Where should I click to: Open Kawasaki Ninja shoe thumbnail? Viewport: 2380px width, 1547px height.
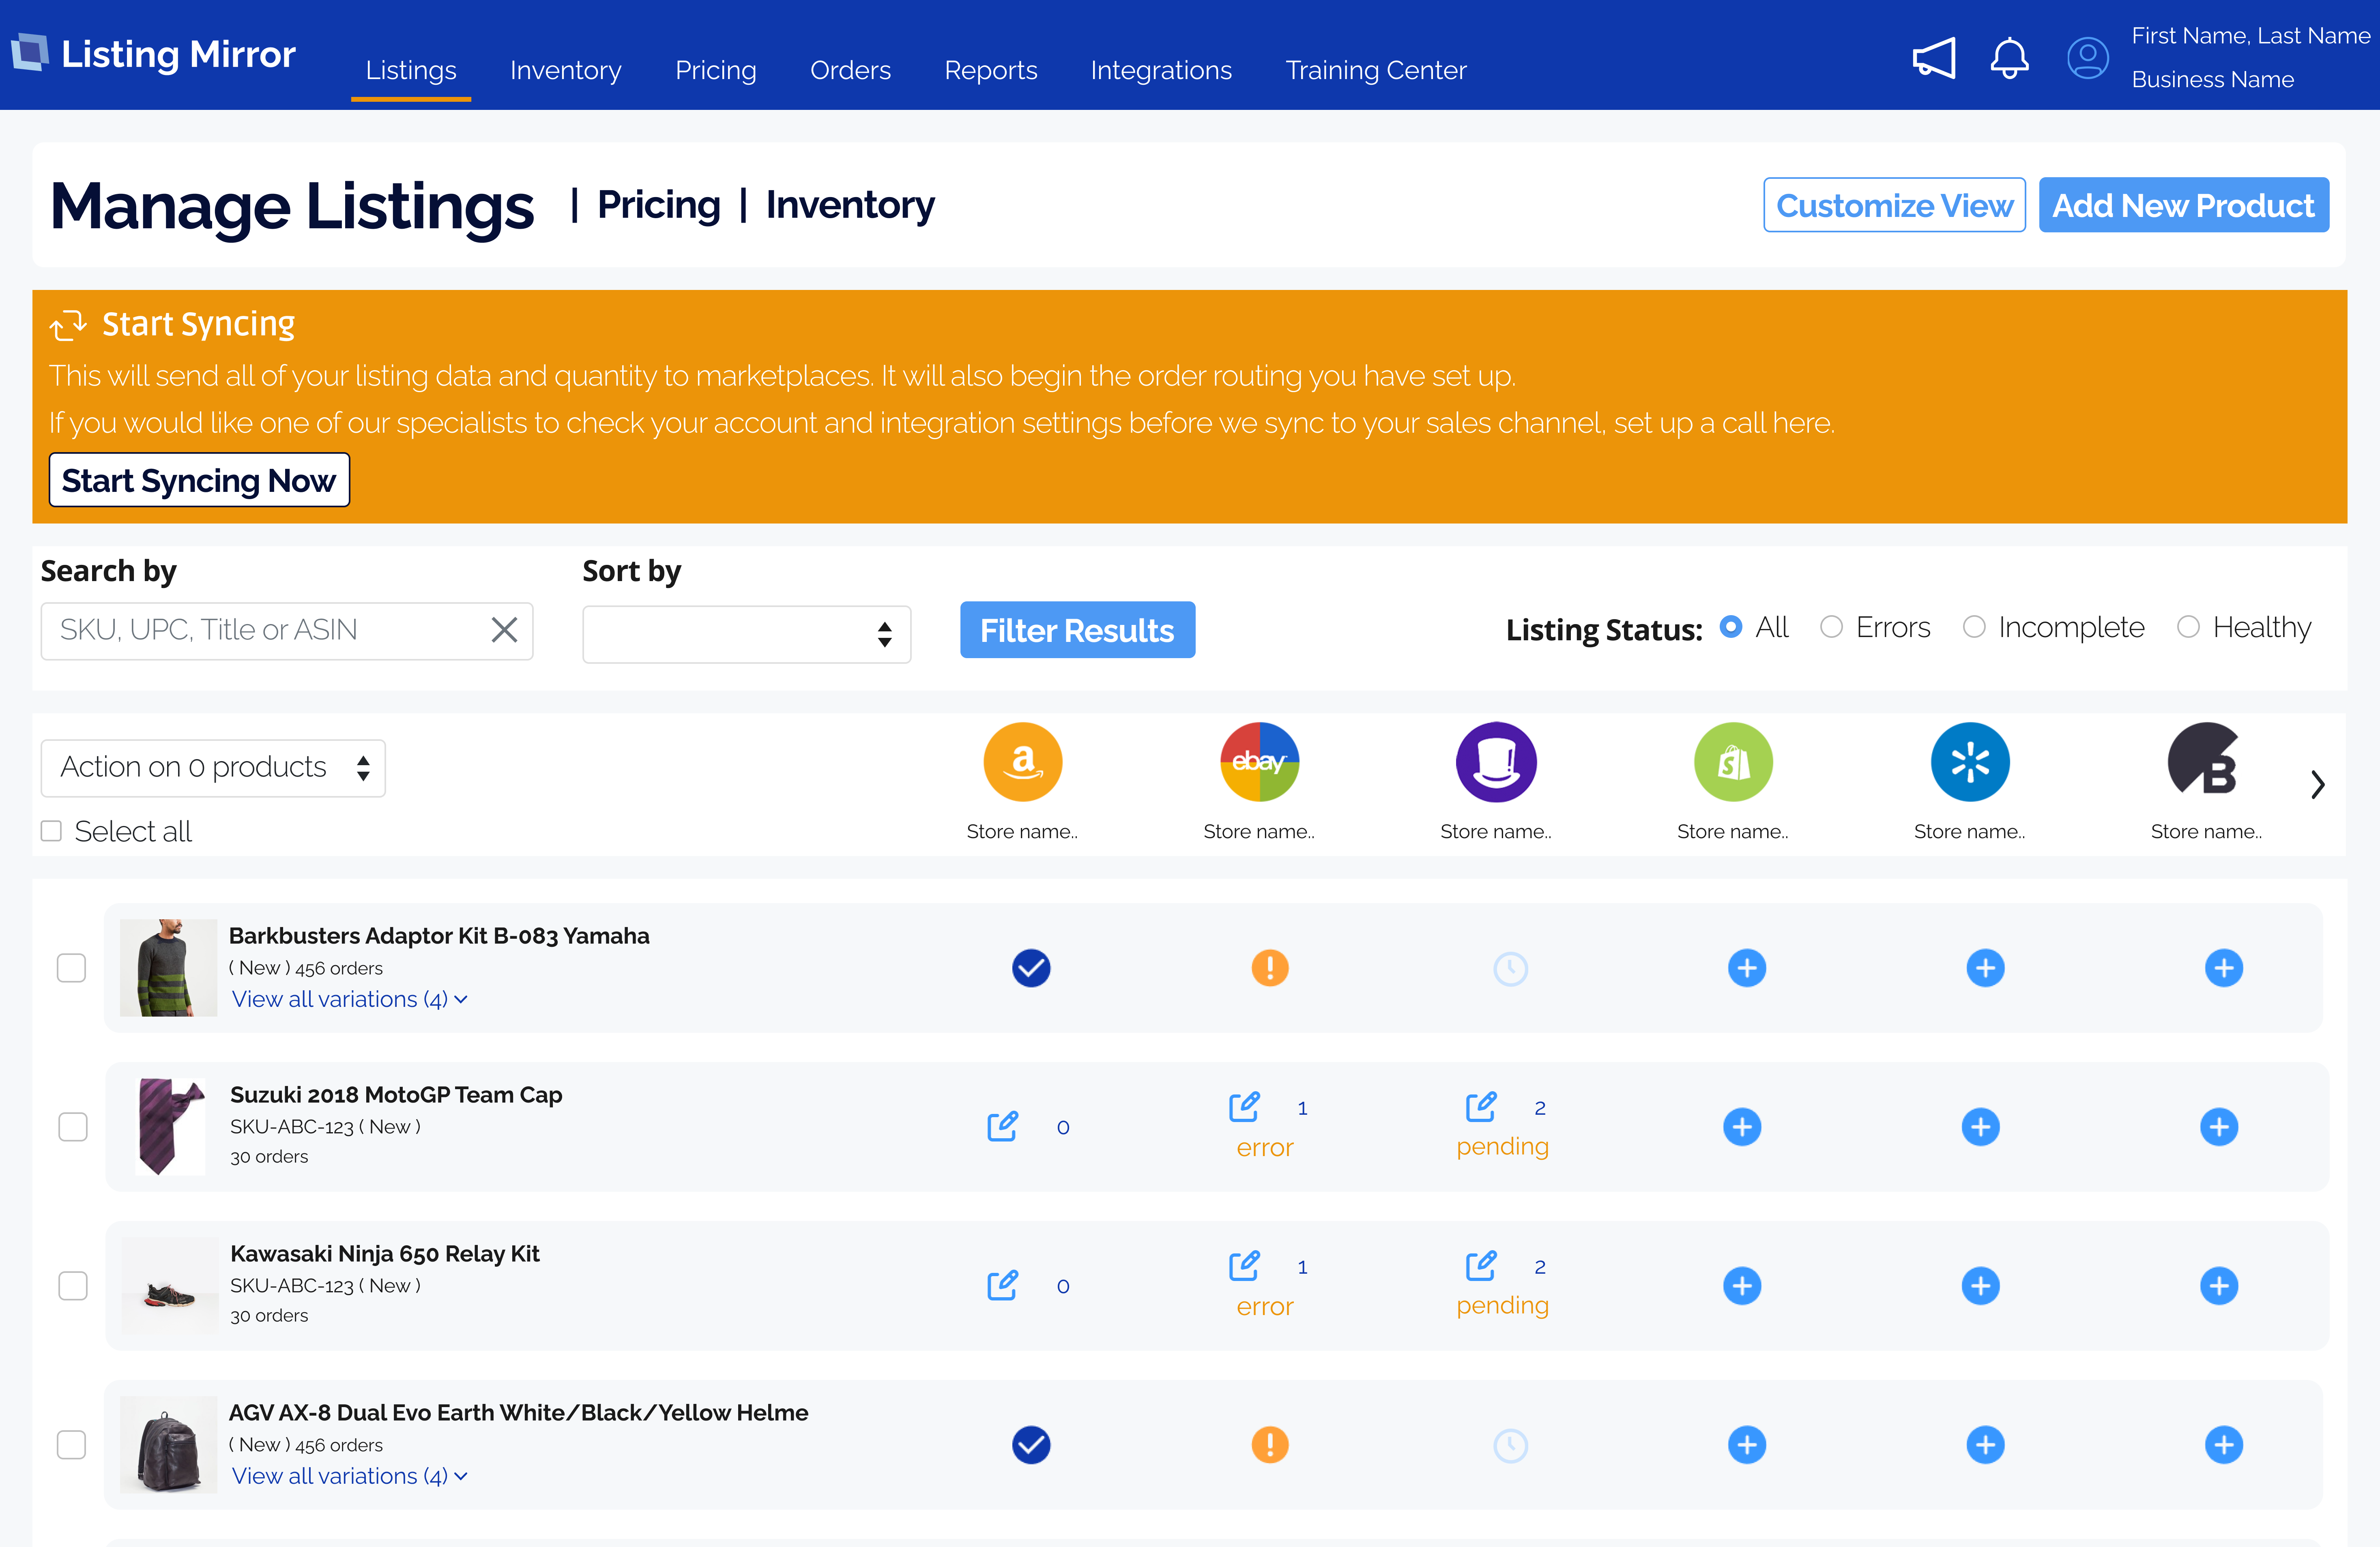click(x=169, y=1286)
